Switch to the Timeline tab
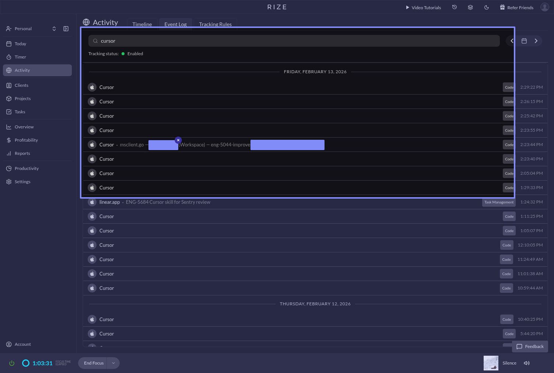The height and width of the screenshot is (373, 554). (142, 24)
